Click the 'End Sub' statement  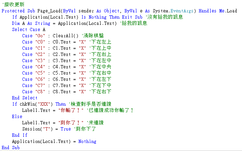pos(11,147)
